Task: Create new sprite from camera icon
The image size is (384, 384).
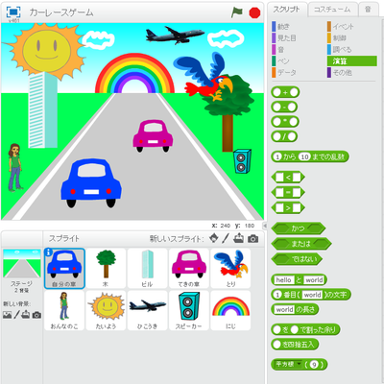Action: pos(252,239)
